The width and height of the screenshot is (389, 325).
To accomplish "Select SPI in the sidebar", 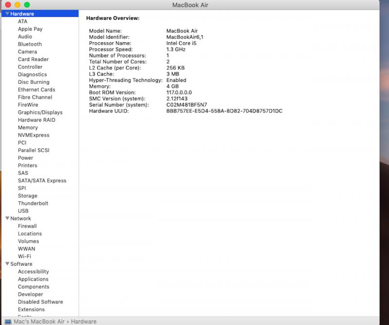I will 22,188.
